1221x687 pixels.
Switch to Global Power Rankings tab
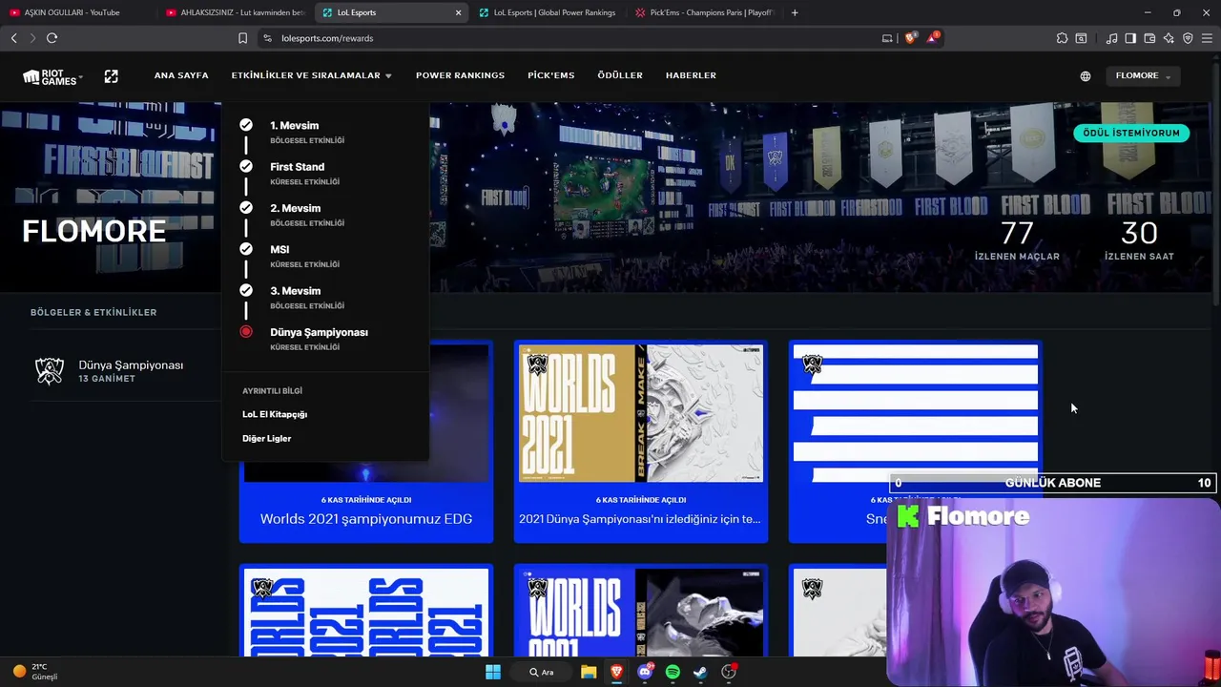tap(548, 12)
